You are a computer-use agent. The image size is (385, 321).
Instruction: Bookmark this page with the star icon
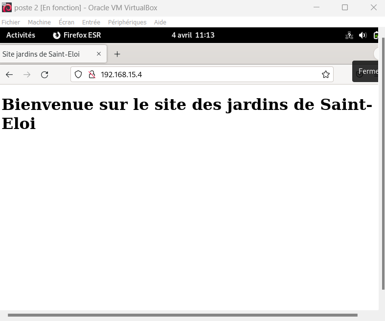pos(325,74)
